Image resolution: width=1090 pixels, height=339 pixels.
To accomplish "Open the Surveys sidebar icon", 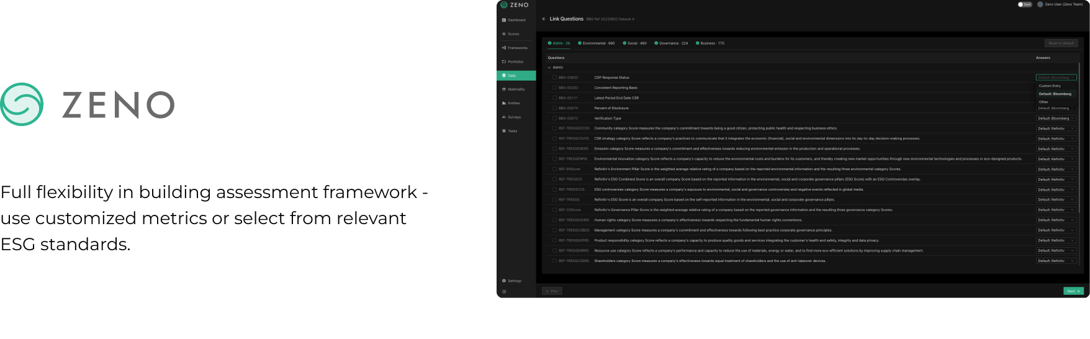I will [504, 117].
